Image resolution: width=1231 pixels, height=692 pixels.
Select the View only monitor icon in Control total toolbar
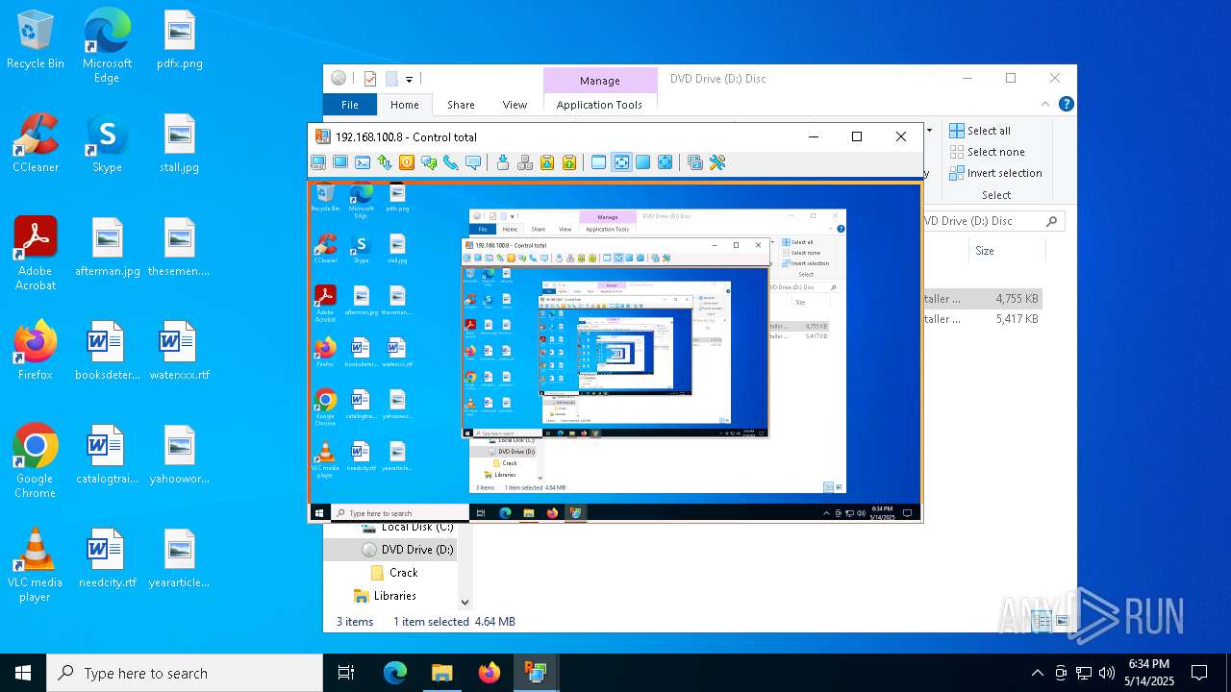pyautogui.click(x=340, y=162)
